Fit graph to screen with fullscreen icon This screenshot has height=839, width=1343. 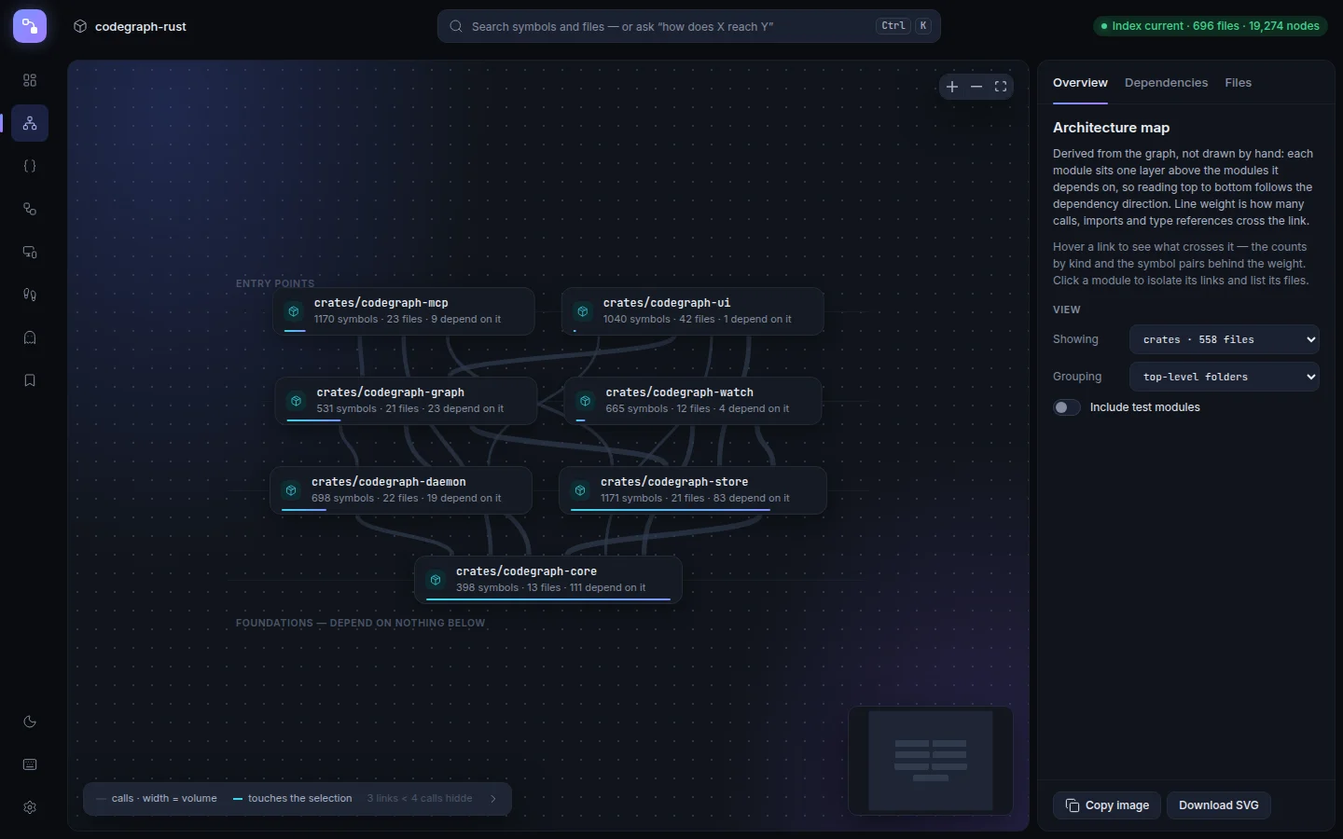pos(1001,87)
